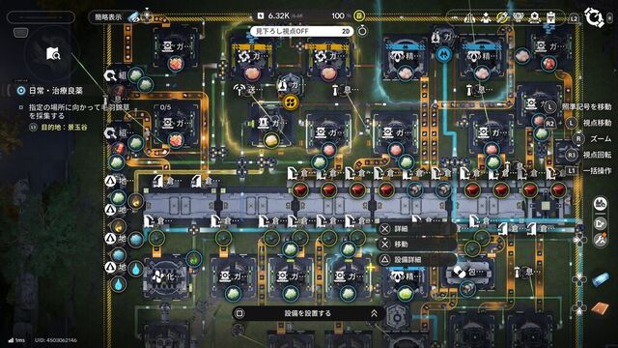Click the small rounded icon below the top-left bar

(x=21, y=32)
